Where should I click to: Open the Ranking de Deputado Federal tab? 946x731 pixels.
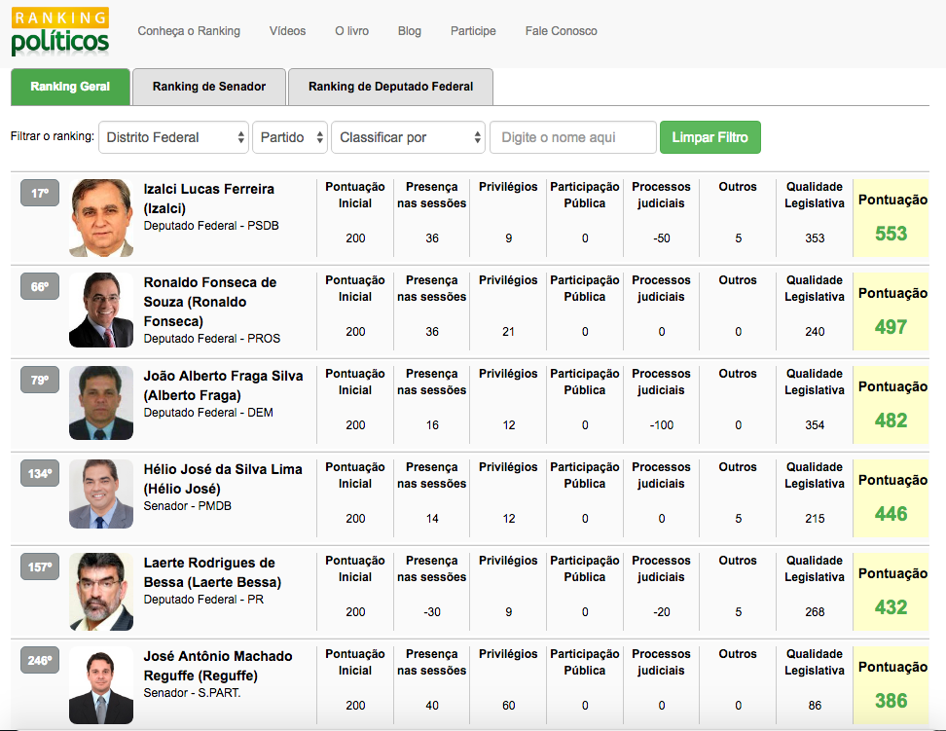click(390, 87)
